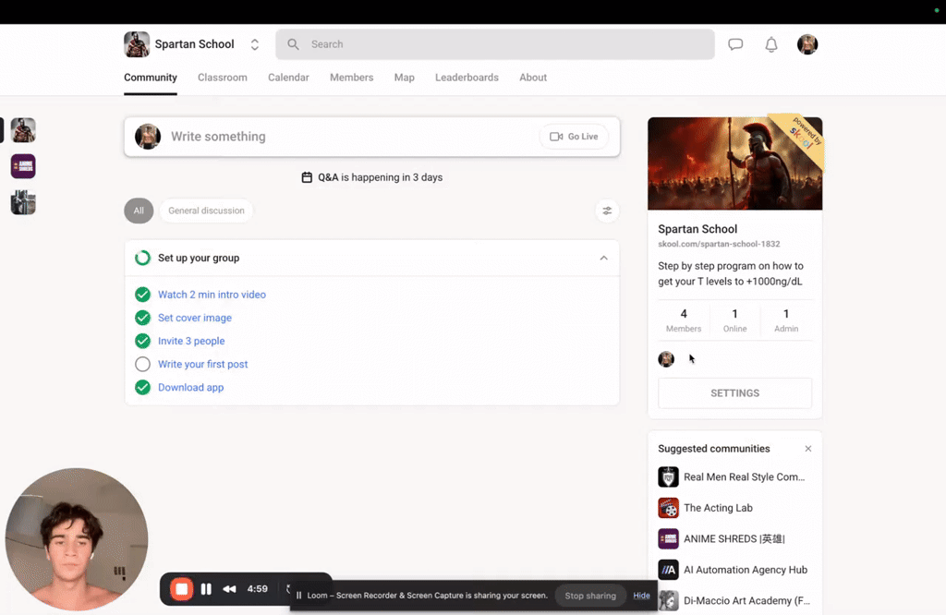This screenshot has width=946, height=615.
Task: Click The Acting Lab icon
Action: 668,508
